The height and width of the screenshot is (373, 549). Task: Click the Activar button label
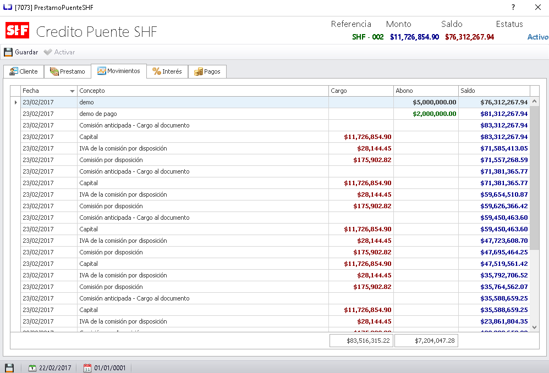64,52
